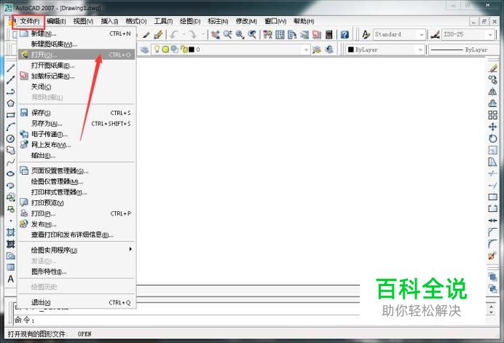Screen dimensions: 504x343
Task: Choose 打印预览(V) menu item
Action: pyautogui.click(x=76, y=203)
